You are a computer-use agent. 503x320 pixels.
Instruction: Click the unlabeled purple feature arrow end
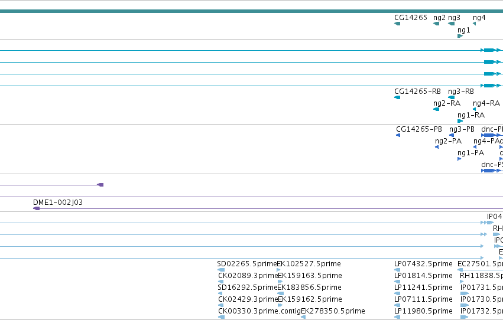click(100, 185)
